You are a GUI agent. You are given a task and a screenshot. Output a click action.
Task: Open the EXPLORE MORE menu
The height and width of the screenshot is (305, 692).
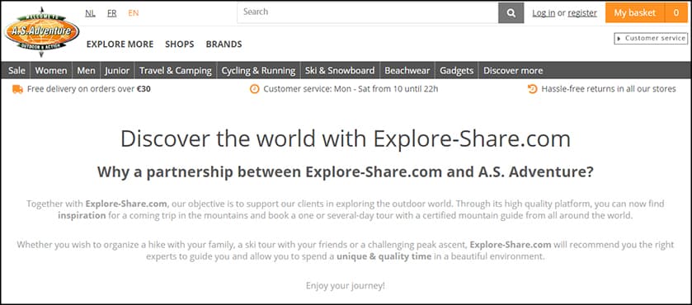[x=120, y=45]
